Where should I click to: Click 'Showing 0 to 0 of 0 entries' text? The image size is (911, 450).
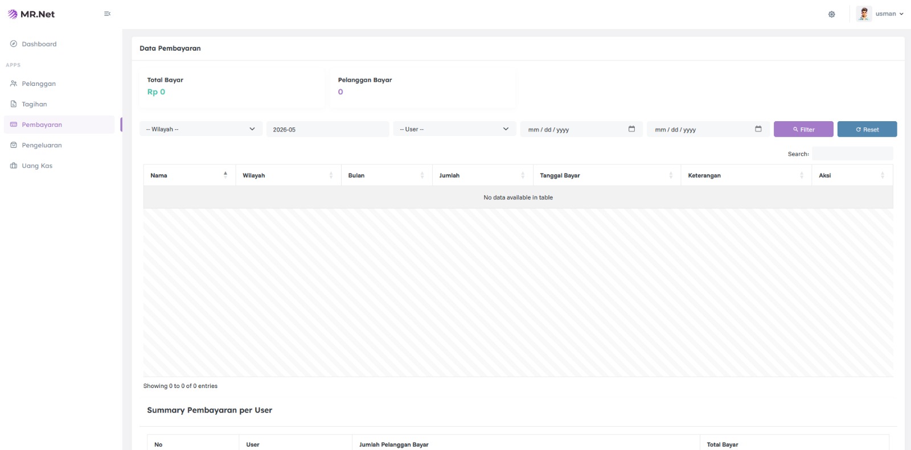[x=180, y=386]
